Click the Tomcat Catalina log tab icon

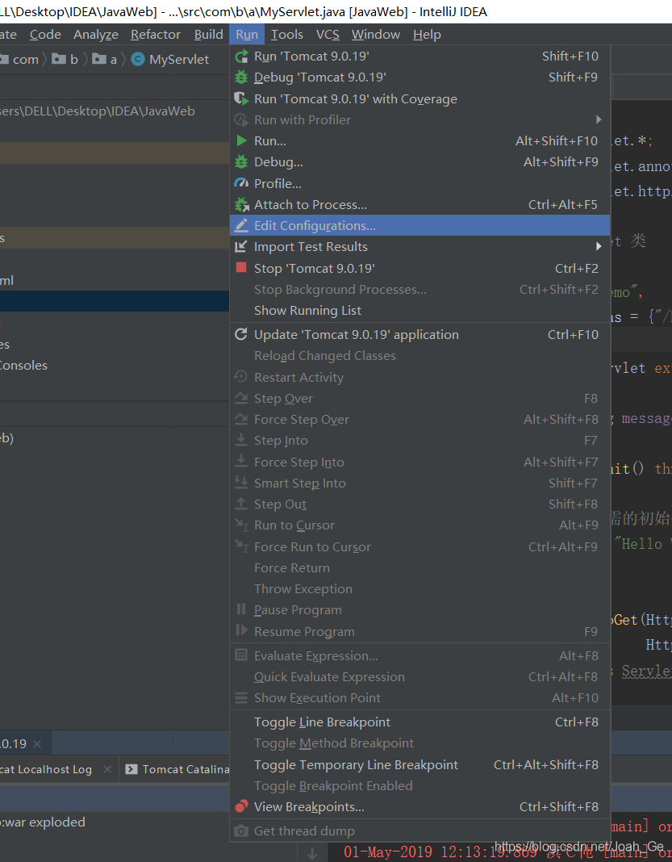131,769
